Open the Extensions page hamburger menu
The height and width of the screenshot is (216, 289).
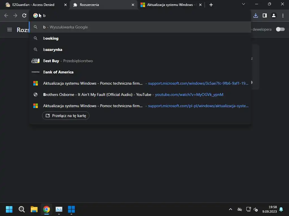click(10, 30)
